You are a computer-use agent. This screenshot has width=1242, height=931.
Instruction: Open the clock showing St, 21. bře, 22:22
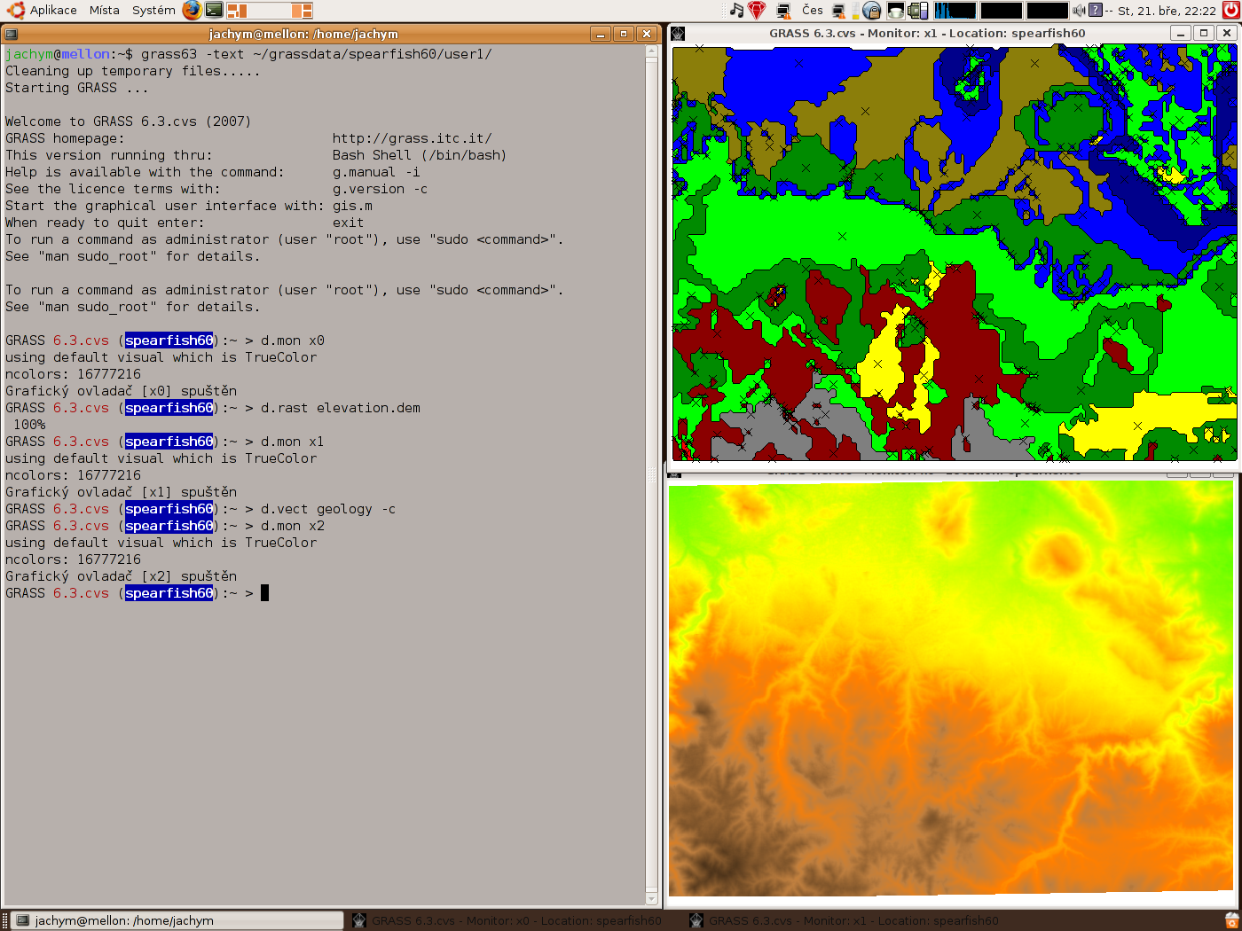point(1167,11)
